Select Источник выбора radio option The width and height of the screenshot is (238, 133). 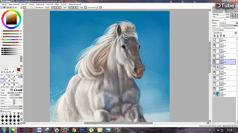pyautogui.click(x=213, y=30)
